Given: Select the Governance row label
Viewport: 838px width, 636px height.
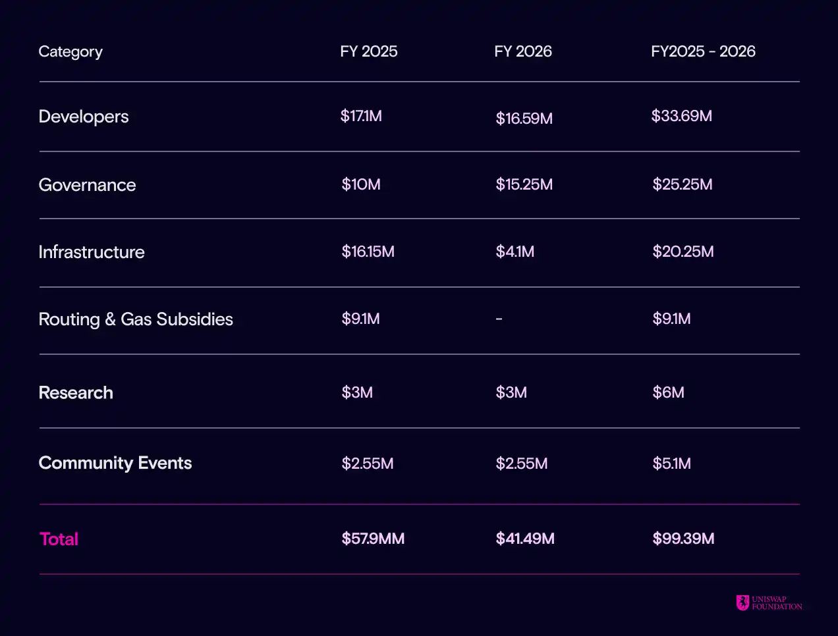Looking at the screenshot, I should point(87,185).
